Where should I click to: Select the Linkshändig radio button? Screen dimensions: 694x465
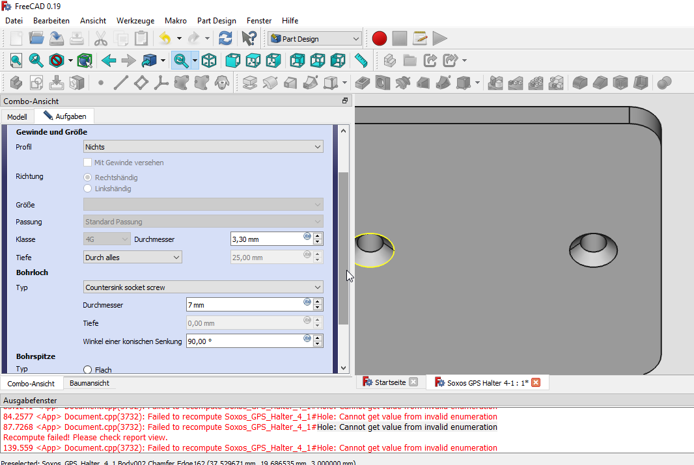click(x=88, y=189)
